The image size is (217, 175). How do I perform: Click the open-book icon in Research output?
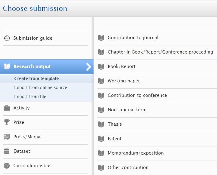click(7, 66)
